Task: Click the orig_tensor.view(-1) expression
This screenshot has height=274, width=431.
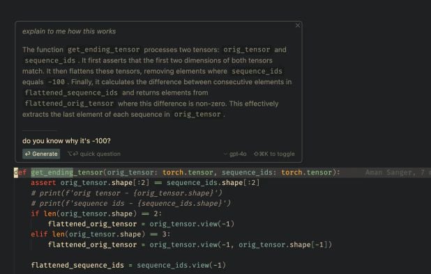Action: [192, 224]
